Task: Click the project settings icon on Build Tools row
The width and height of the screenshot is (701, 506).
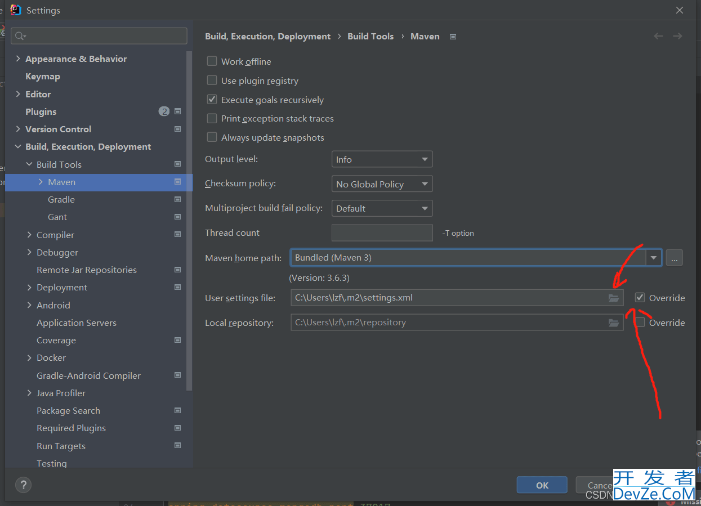Action: 177,164
